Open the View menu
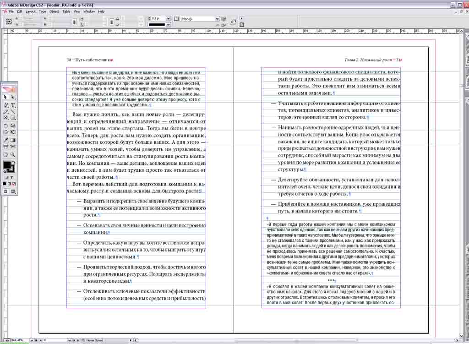 click(77, 11)
